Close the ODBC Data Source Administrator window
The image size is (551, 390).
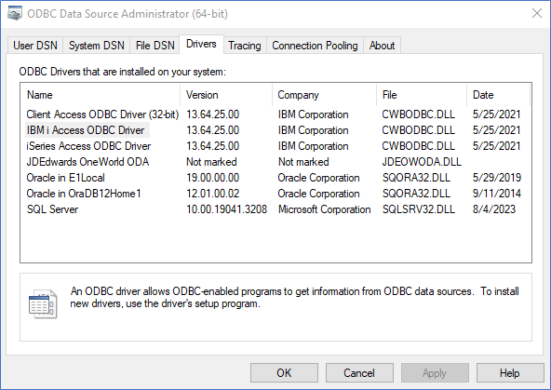click(537, 13)
